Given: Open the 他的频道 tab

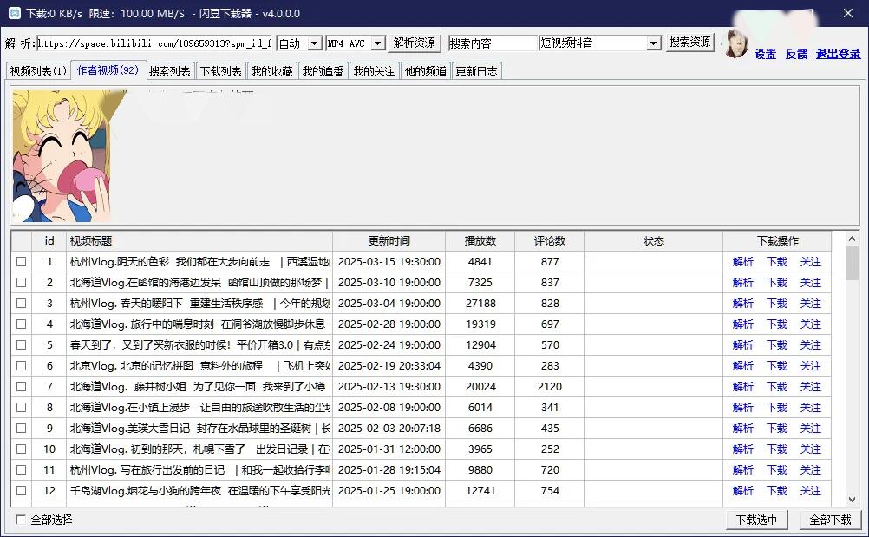Looking at the screenshot, I should click(426, 71).
